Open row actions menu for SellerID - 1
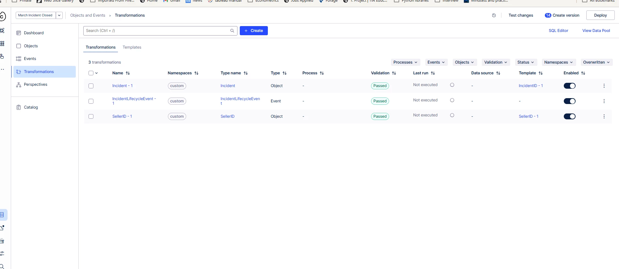The height and width of the screenshot is (269, 619). (x=604, y=116)
